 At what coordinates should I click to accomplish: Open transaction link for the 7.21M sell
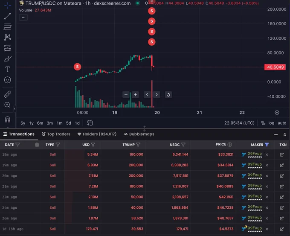coord(281,186)
